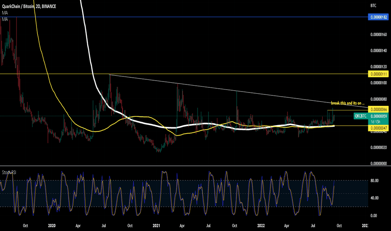The image size is (391, 231).
Task: Click the yellow 0.00000111 price label
Action: tap(378, 74)
